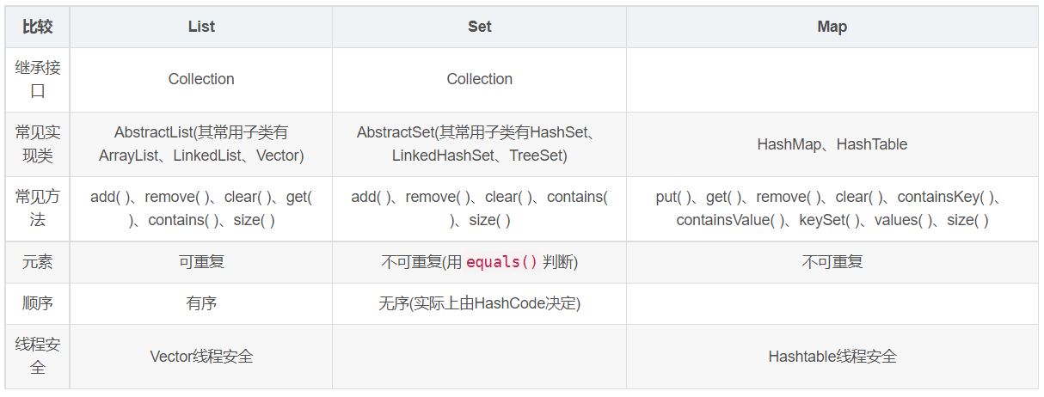Screen dimensions: 1044x397
Task: Click Collection in the Set column
Action: pos(479,79)
